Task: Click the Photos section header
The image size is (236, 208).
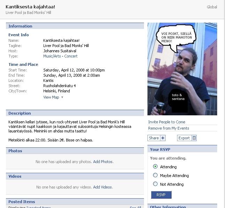Action: click(75, 151)
